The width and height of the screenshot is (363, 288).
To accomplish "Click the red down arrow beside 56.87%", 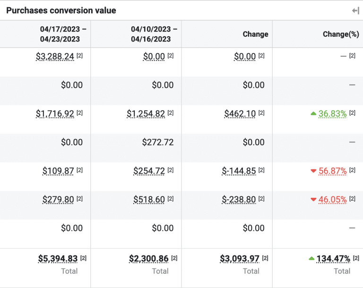I will click(x=313, y=171).
